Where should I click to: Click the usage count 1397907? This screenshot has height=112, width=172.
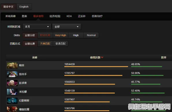point(70,100)
